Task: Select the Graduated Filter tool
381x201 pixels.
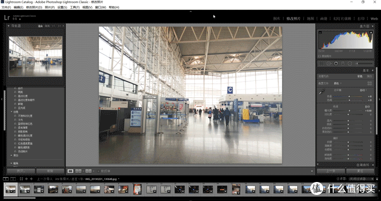Action: [x=343, y=63]
